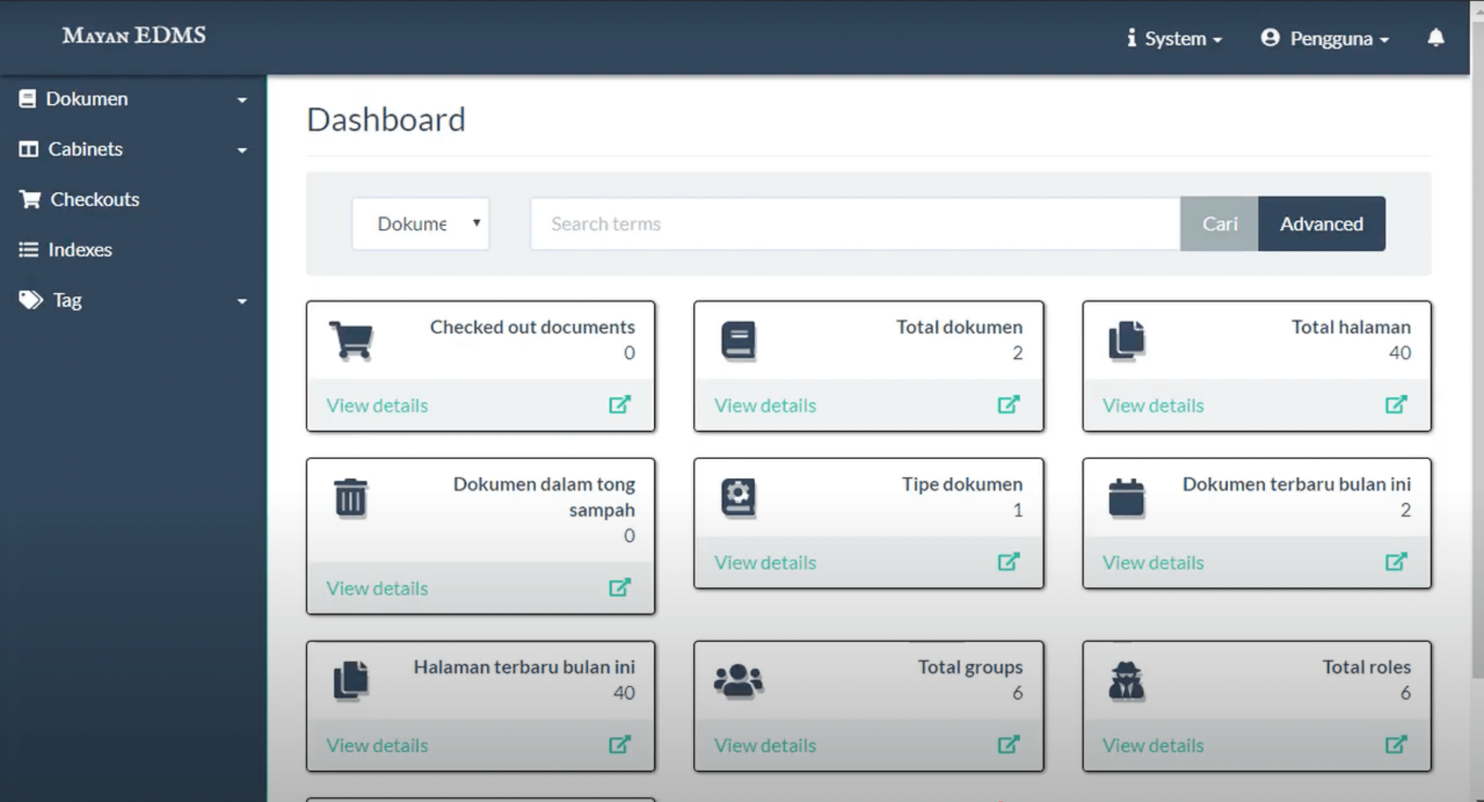1484x802 pixels.
Task: Click the Mayan EDMS logo
Action: pyautogui.click(x=134, y=36)
